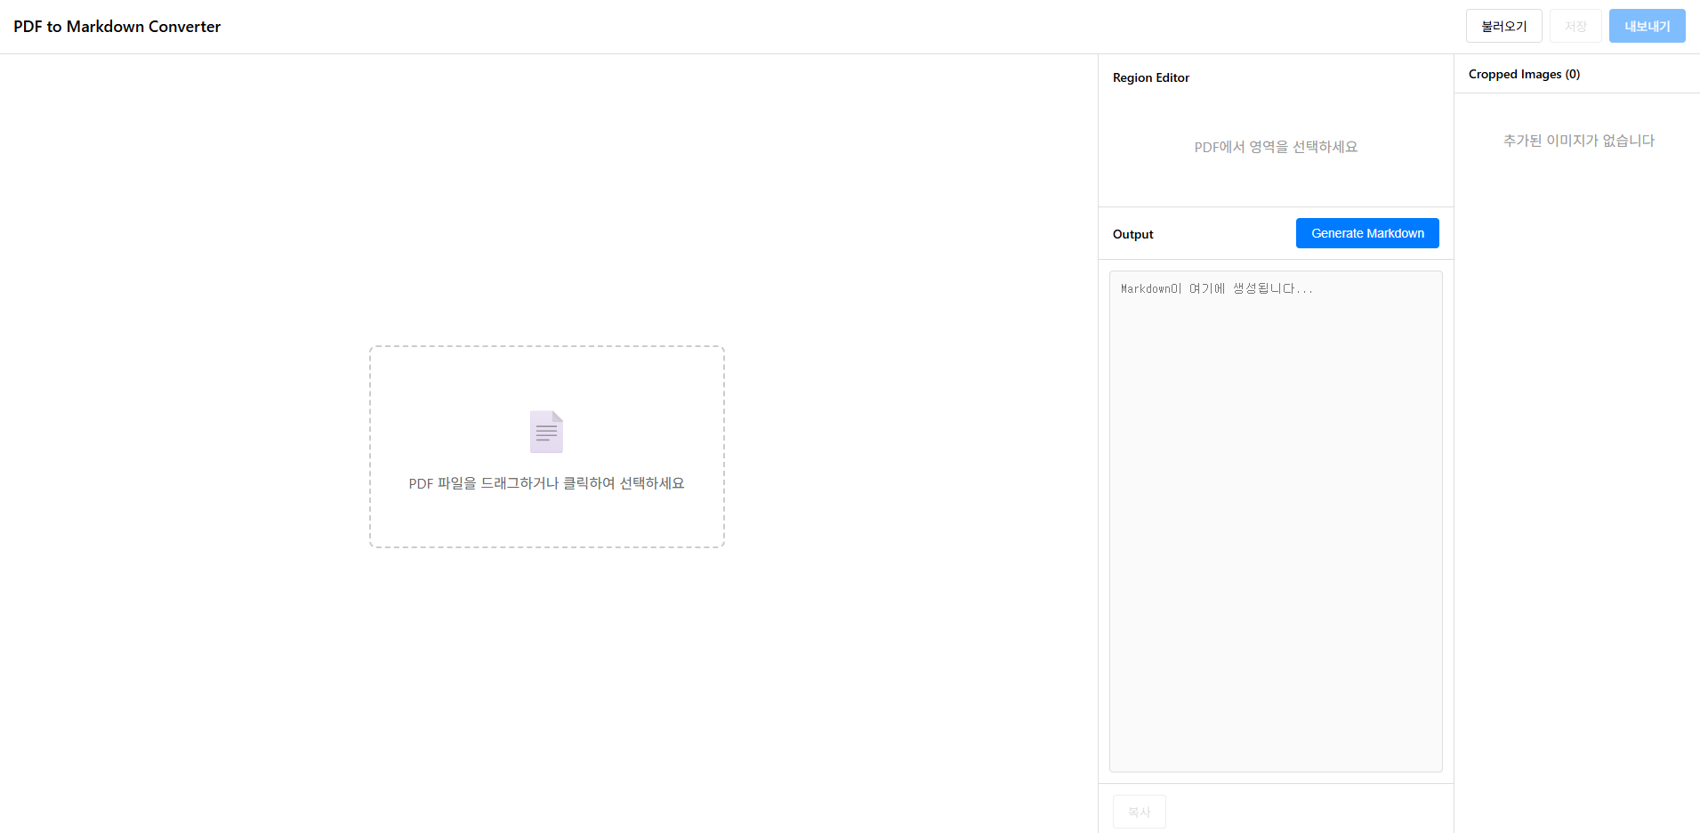Click the blue 내보내기 export button
The image size is (1700, 833).
(x=1647, y=27)
